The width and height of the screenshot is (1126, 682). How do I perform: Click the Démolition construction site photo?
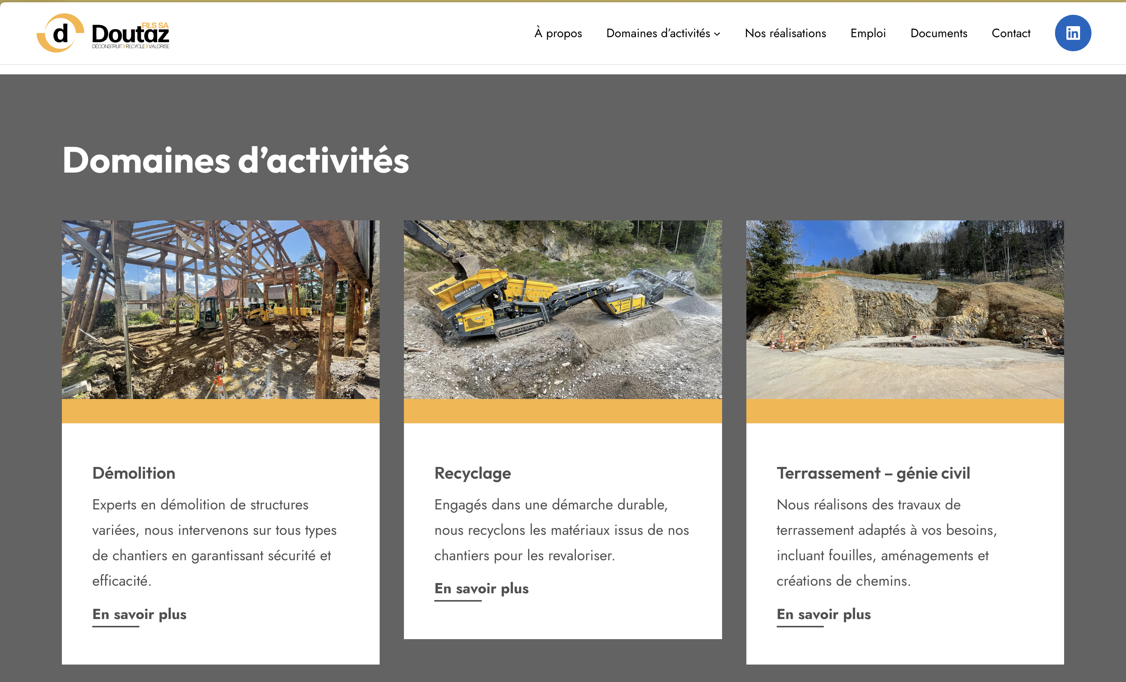(221, 310)
